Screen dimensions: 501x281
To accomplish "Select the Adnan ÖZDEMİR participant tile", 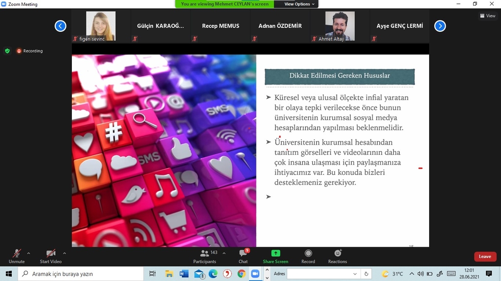I will point(280,26).
